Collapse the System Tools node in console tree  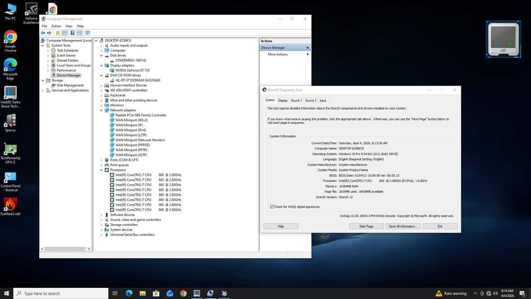tap(43, 45)
